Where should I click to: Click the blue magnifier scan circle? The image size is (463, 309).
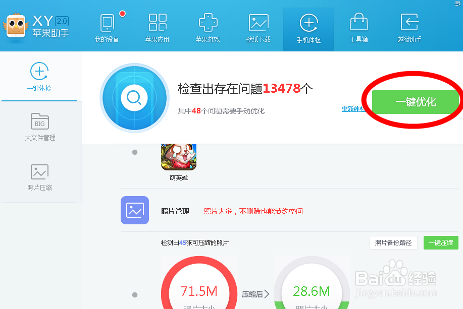(x=135, y=98)
